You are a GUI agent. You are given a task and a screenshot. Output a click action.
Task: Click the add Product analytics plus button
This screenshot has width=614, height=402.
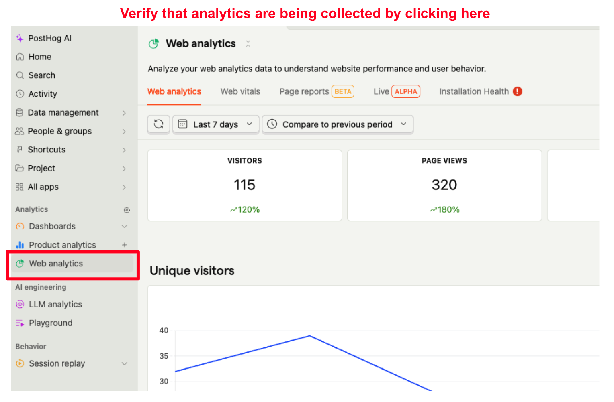(x=125, y=245)
